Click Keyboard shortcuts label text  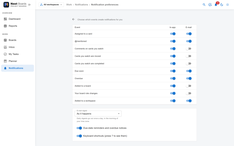coord(105,136)
